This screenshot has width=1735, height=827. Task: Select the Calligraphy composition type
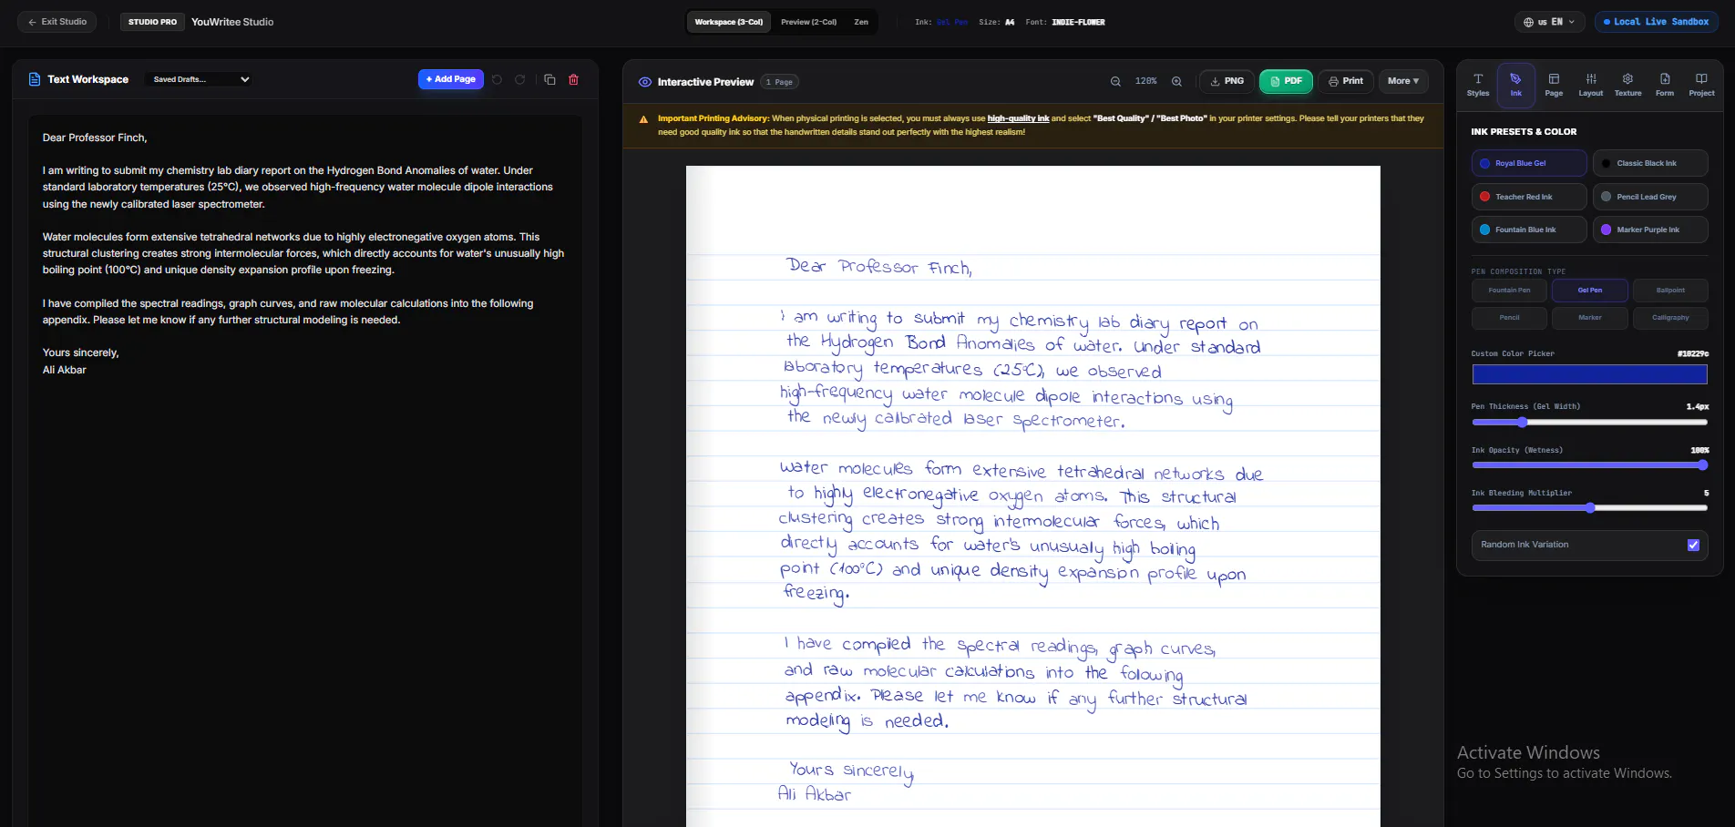[1670, 318]
